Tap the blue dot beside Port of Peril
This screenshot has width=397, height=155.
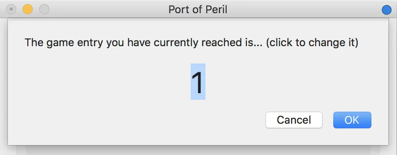[386, 10]
